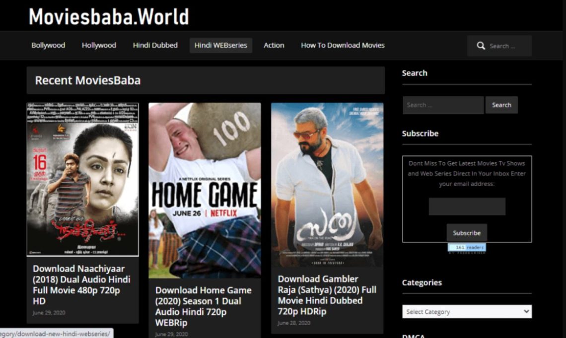Open the Naachiyaar movie poster
The width and height of the screenshot is (566, 338).
pyautogui.click(x=82, y=180)
